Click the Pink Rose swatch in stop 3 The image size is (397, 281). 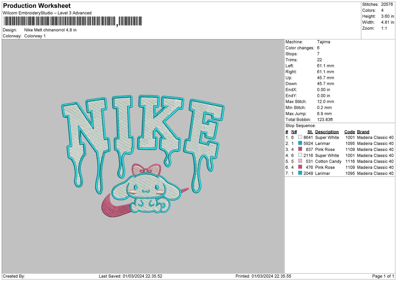coord(300,149)
